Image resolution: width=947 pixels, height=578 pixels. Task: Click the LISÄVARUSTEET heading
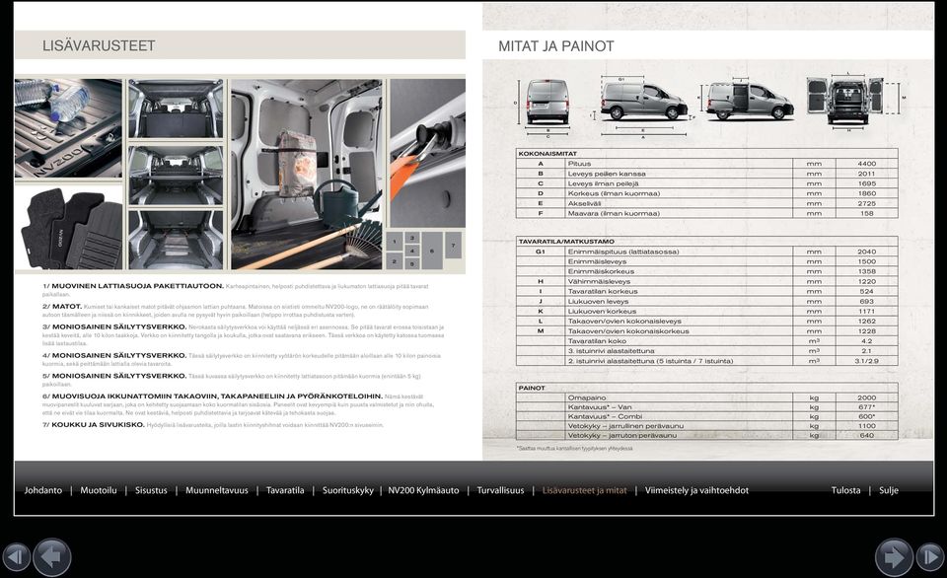[99, 46]
